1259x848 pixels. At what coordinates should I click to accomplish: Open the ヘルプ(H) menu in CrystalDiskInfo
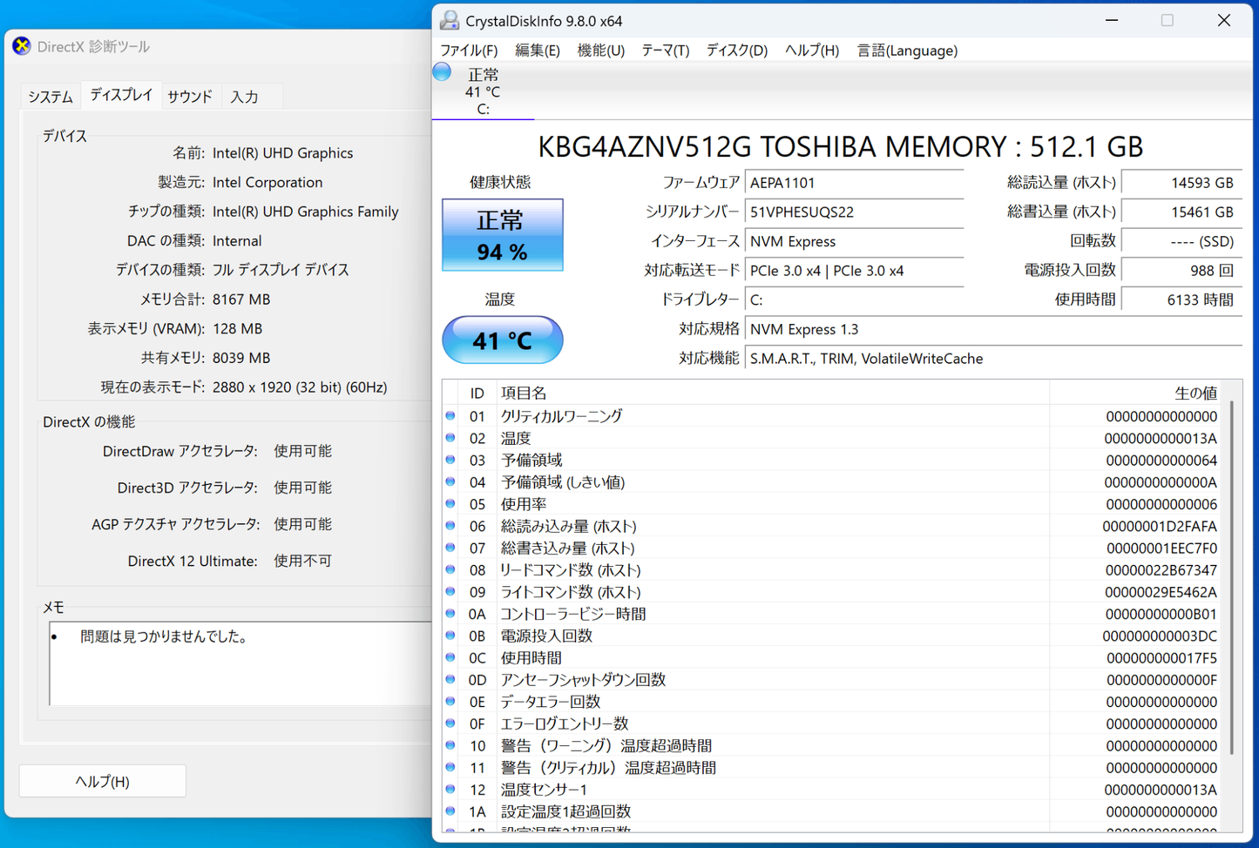[x=812, y=50]
